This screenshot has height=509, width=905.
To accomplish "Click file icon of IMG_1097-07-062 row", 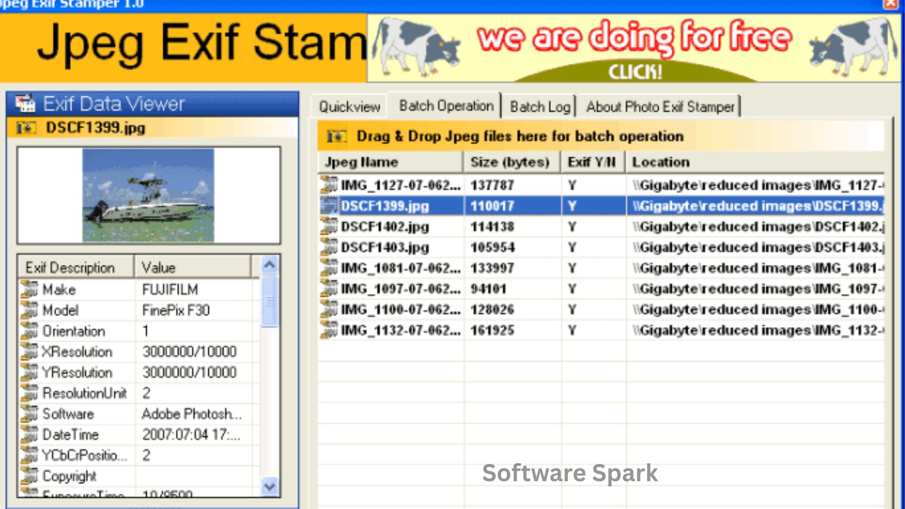I will pos(329,288).
